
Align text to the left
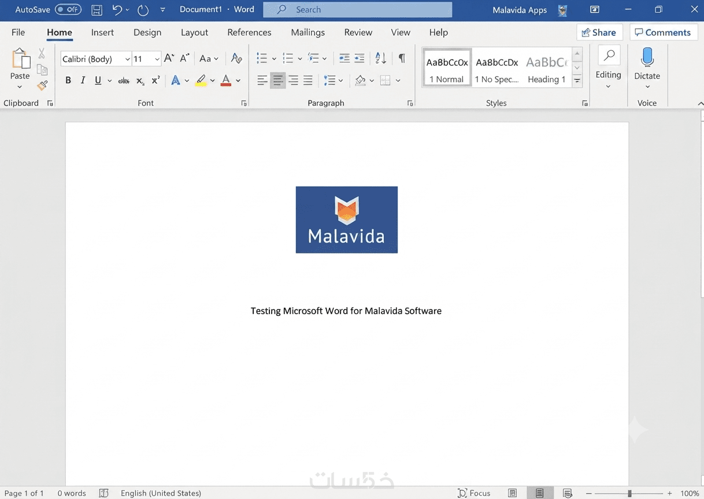pos(262,81)
